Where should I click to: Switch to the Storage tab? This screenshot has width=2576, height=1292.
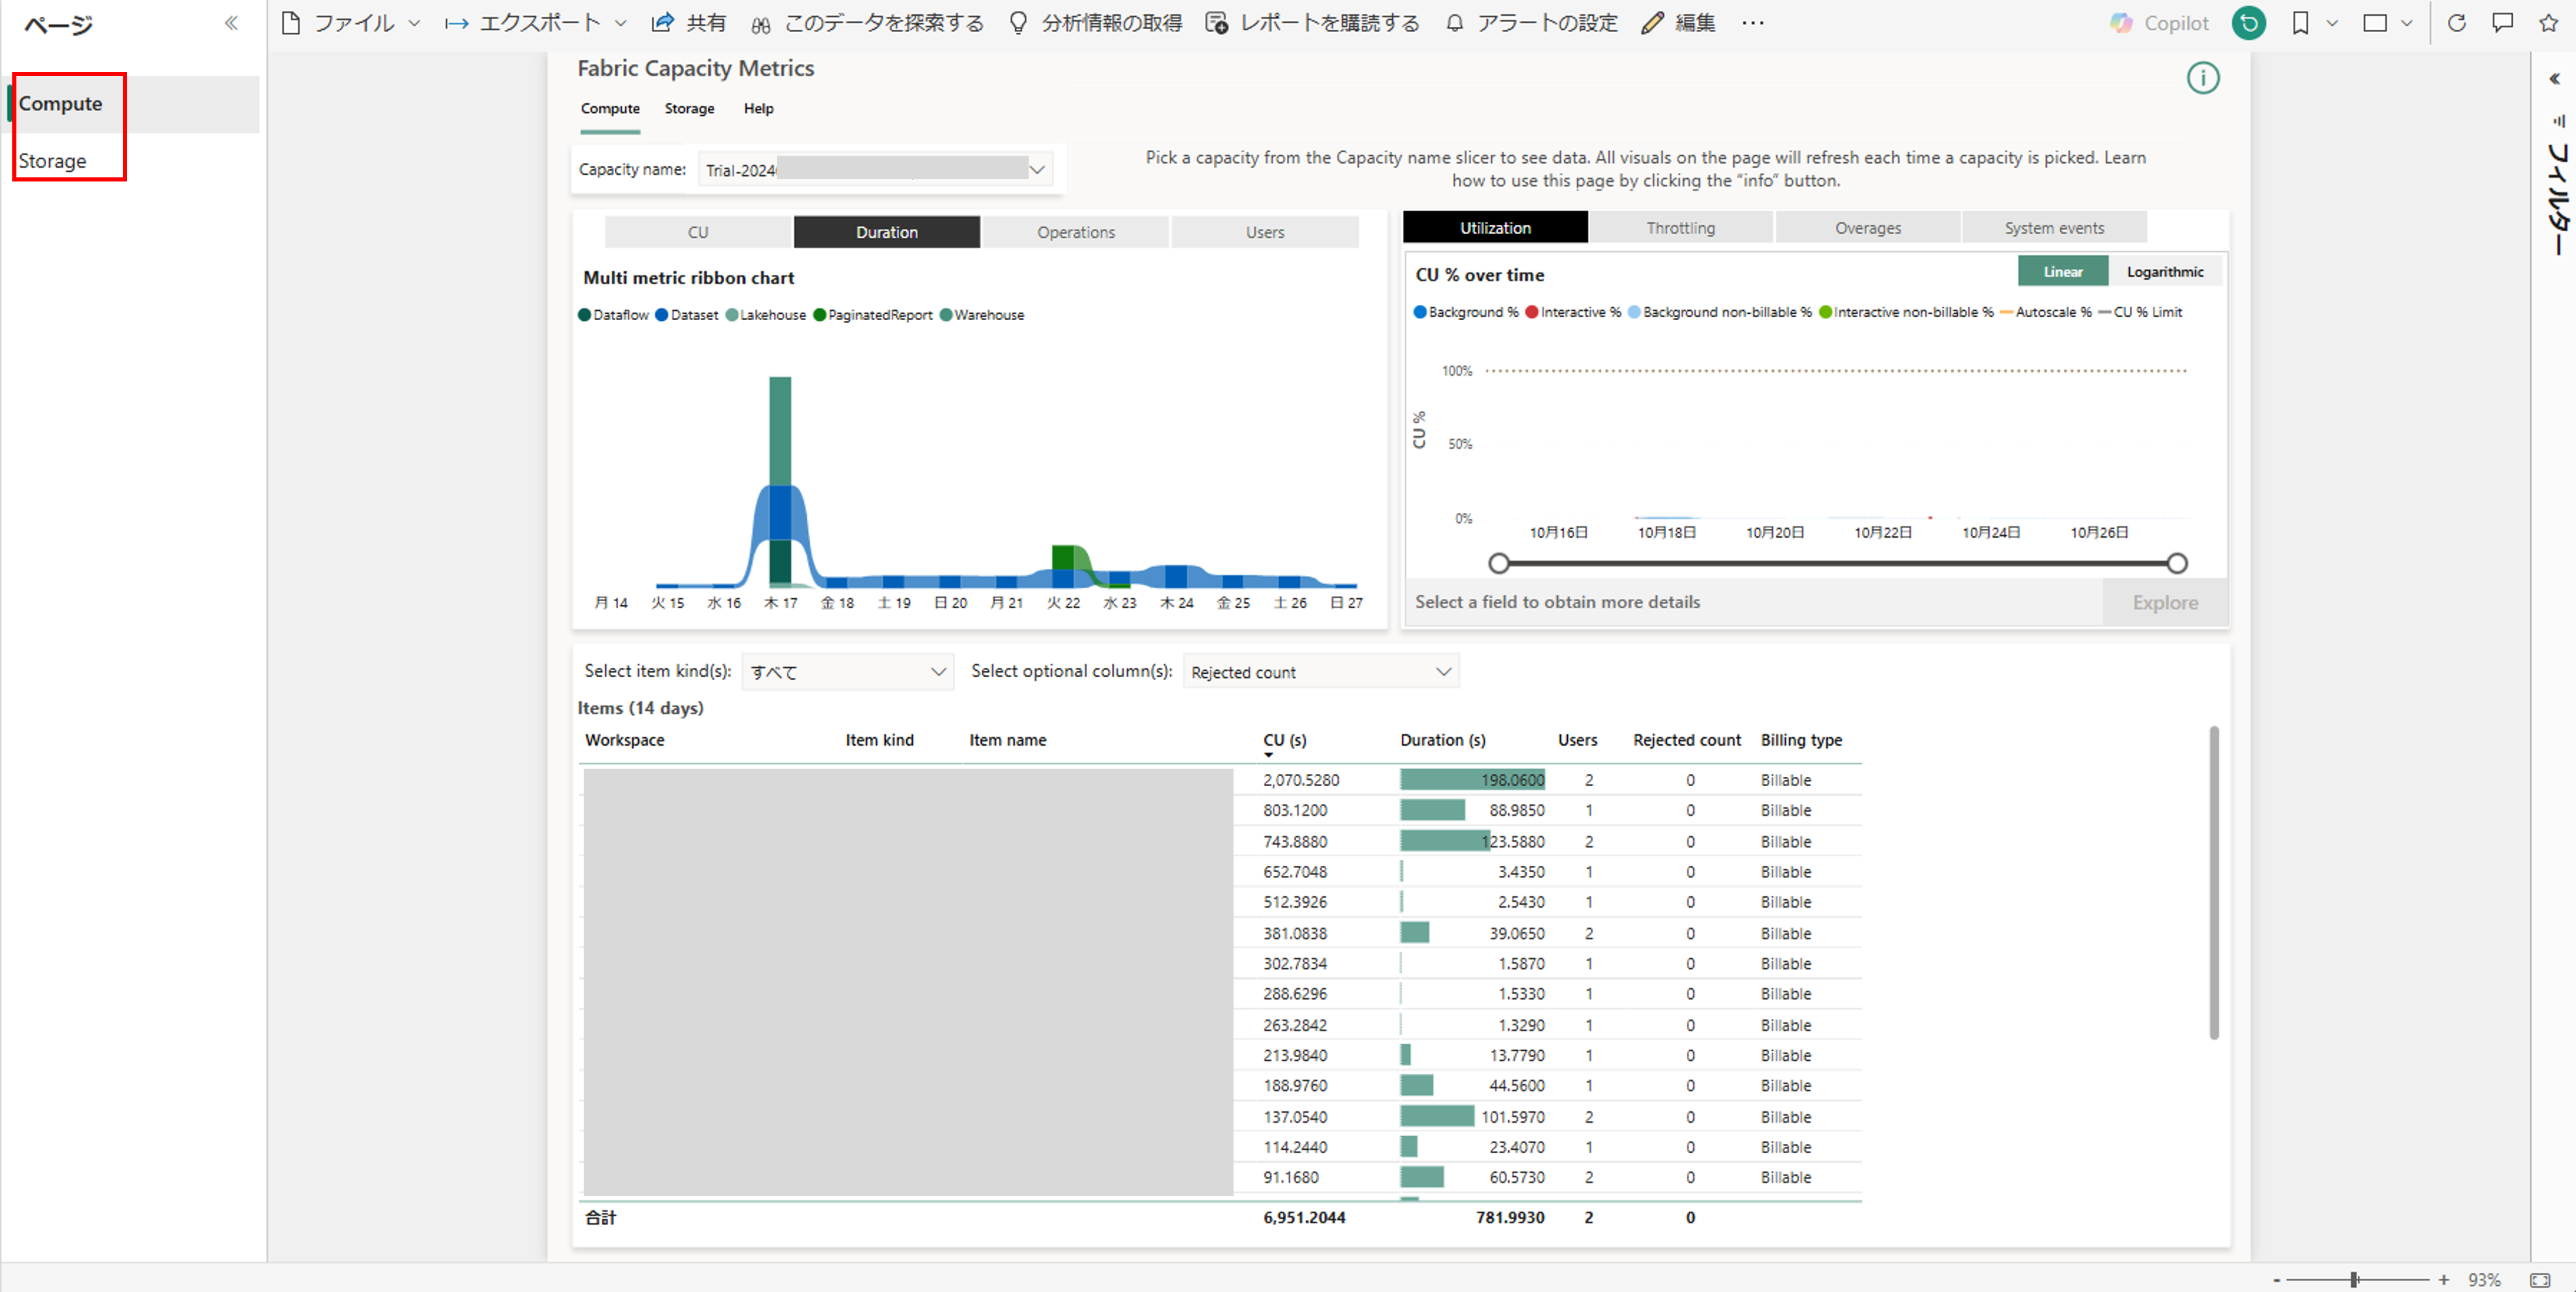click(x=689, y=109)
